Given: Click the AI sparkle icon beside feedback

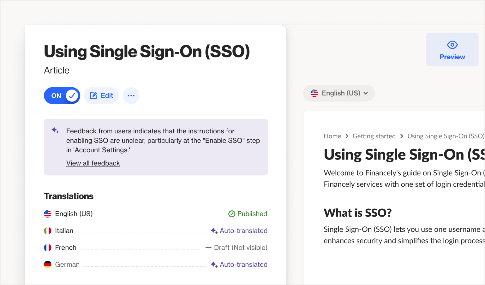Looking at the screenshot, I should tap(55, 130).
